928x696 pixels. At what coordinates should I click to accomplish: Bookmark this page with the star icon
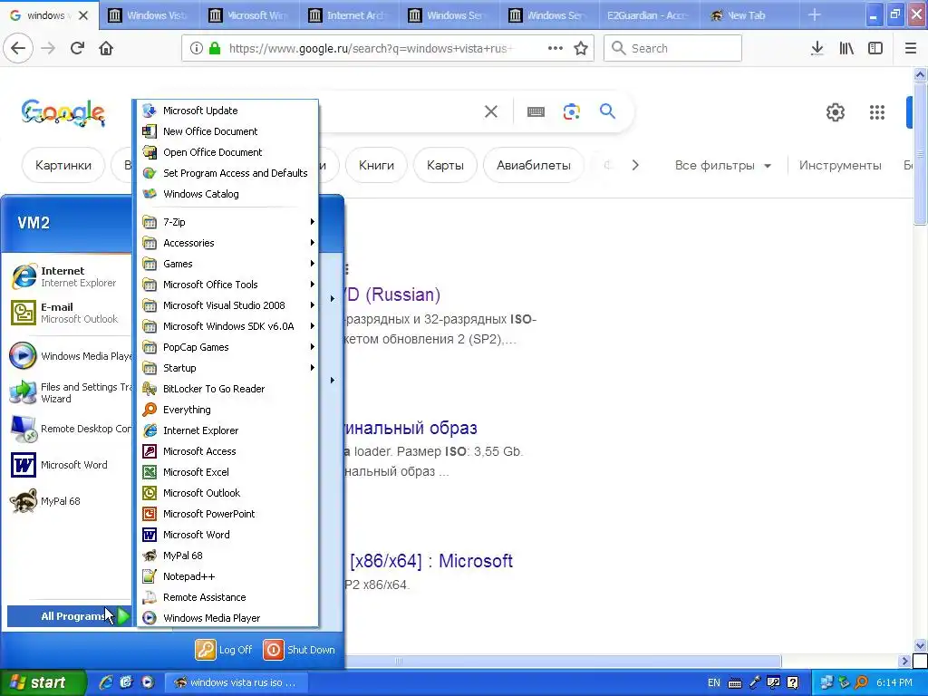pyautogui.click(x=581, y=48)
